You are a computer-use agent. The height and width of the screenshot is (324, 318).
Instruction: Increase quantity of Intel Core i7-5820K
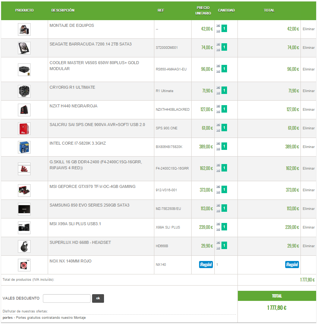(x=218, y=144)
